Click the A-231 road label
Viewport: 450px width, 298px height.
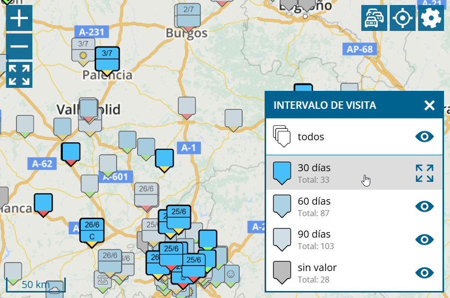point(92,31)
